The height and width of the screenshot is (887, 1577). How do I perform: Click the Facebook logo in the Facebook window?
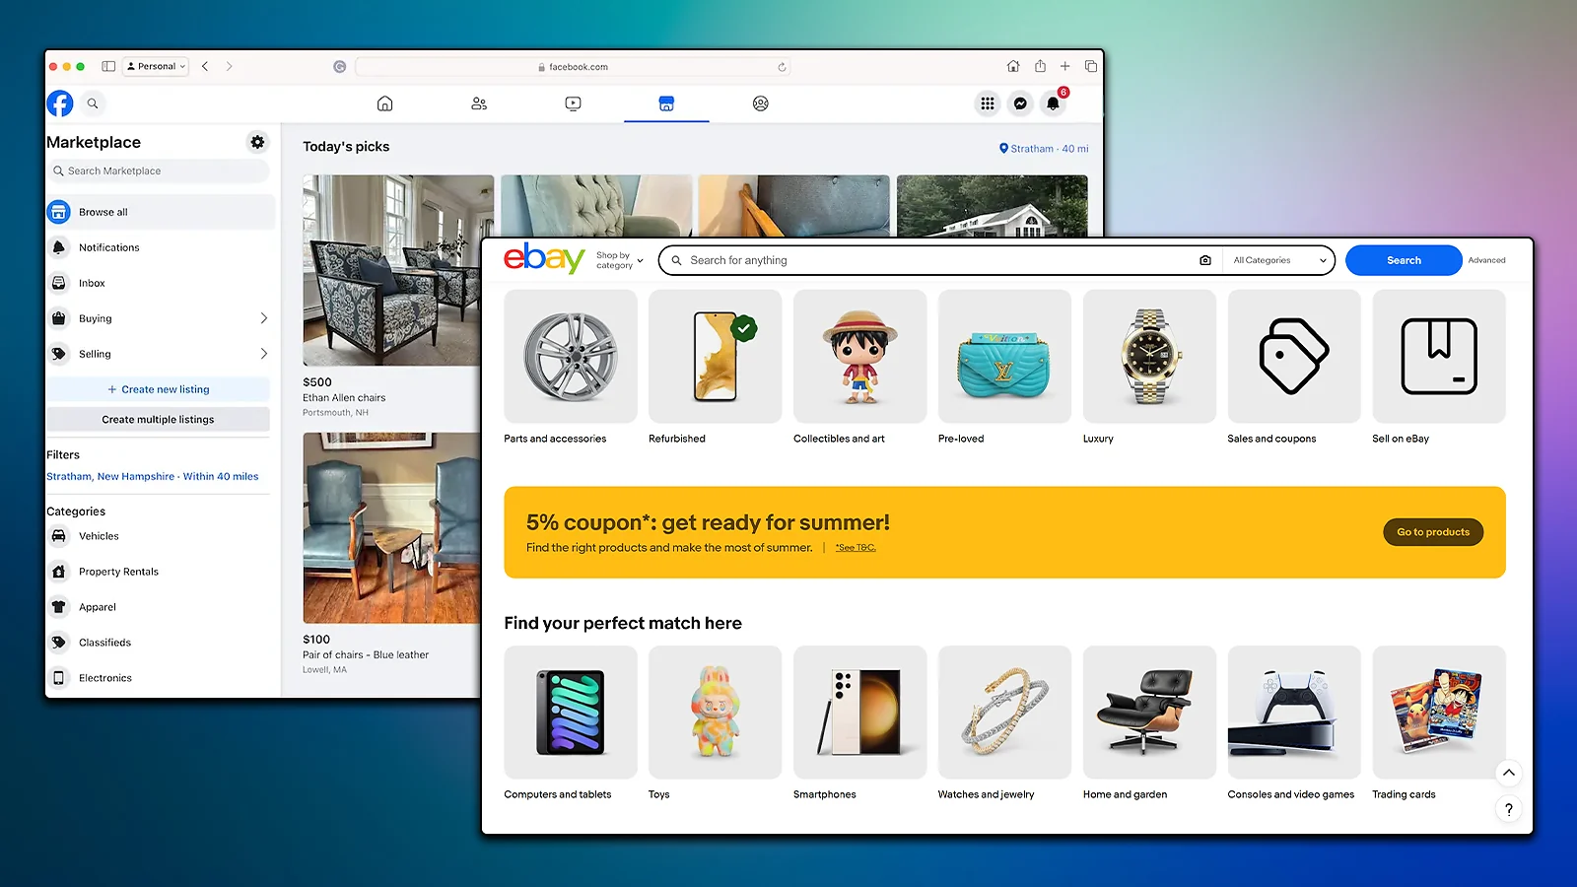60,103
